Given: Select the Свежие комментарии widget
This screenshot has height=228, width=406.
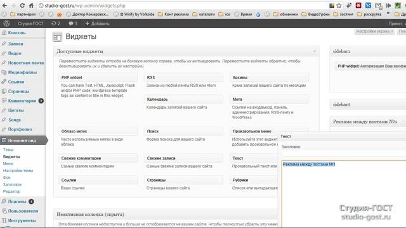Looking at the screenshot, I should 98,158.
